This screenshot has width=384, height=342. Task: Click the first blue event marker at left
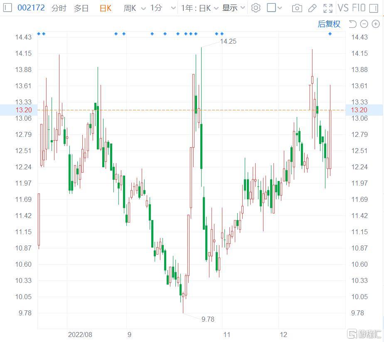(39, 34)
